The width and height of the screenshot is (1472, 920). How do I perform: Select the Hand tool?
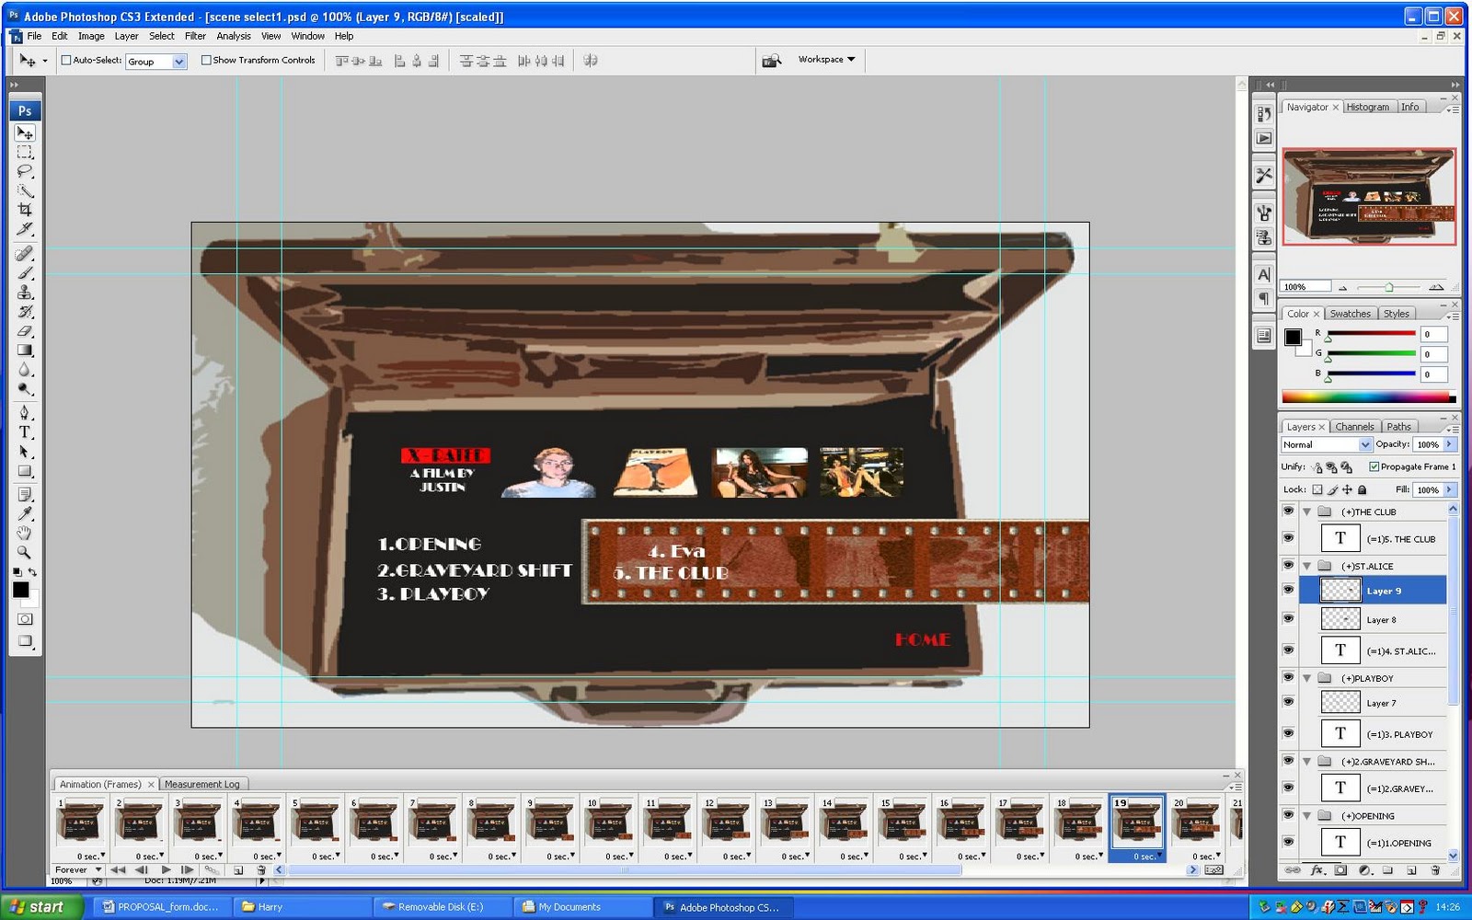25,533
